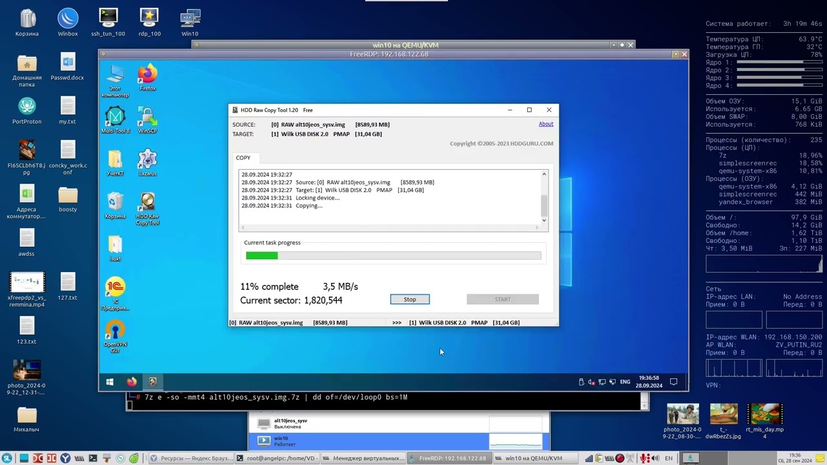This screenshot has width=827, height=465.
Task: Click HDD Raw Copy Tool taskbar button
Action: (x=153, y=382)
